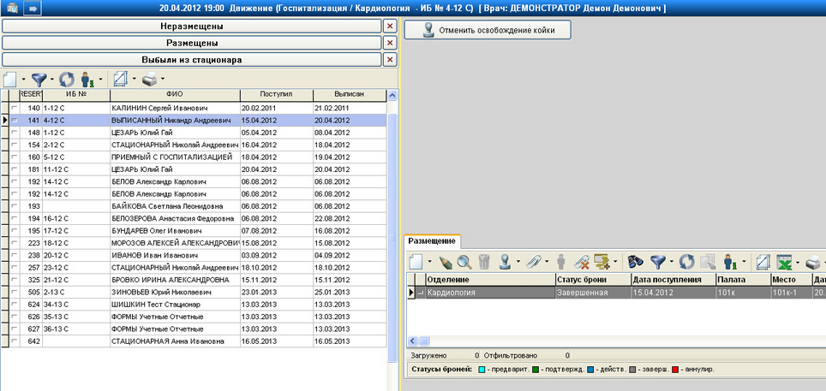
Task: Click the Дата поступления column header
Action: pyautogui.click(x=673, y=280)
